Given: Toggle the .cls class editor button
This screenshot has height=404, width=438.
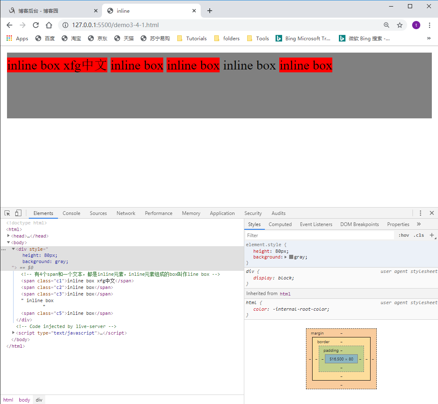Looking at the screenshot, I should [x=418, y=235].
